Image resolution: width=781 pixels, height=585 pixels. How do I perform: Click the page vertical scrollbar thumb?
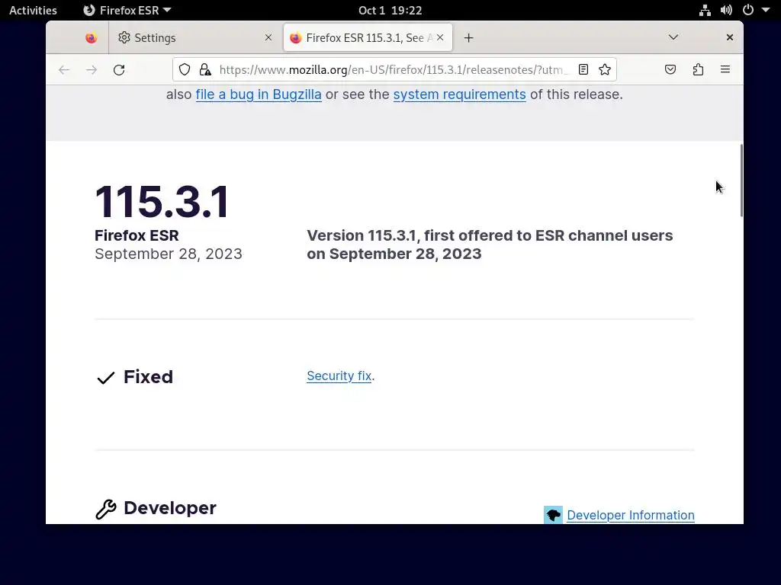point(741,180)
